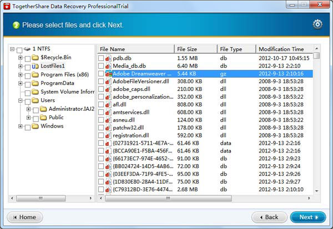Click the ProgramData folder icon
The height and width of the screenshot is (229, 333).
point(35,83)
